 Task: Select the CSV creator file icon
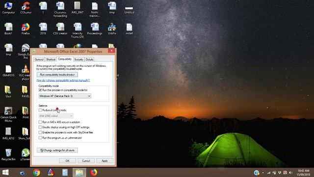coord(60,29)
